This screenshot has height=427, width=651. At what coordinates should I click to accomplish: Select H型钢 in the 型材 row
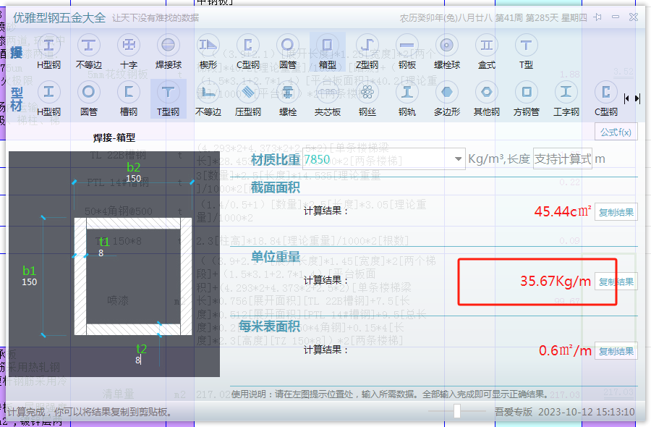pyautogui.click(x=49, y=99)
